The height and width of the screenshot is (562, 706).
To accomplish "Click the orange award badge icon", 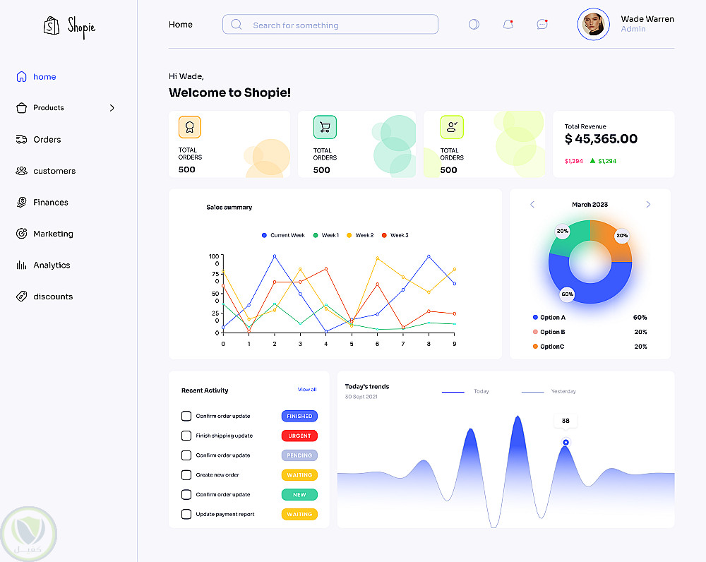I will [x=189, y=127].
